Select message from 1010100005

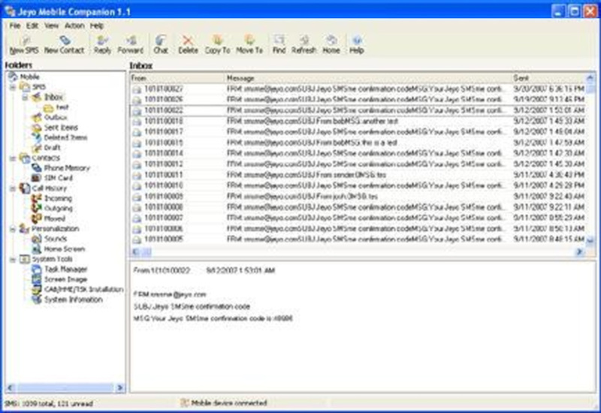click(358, 240)
